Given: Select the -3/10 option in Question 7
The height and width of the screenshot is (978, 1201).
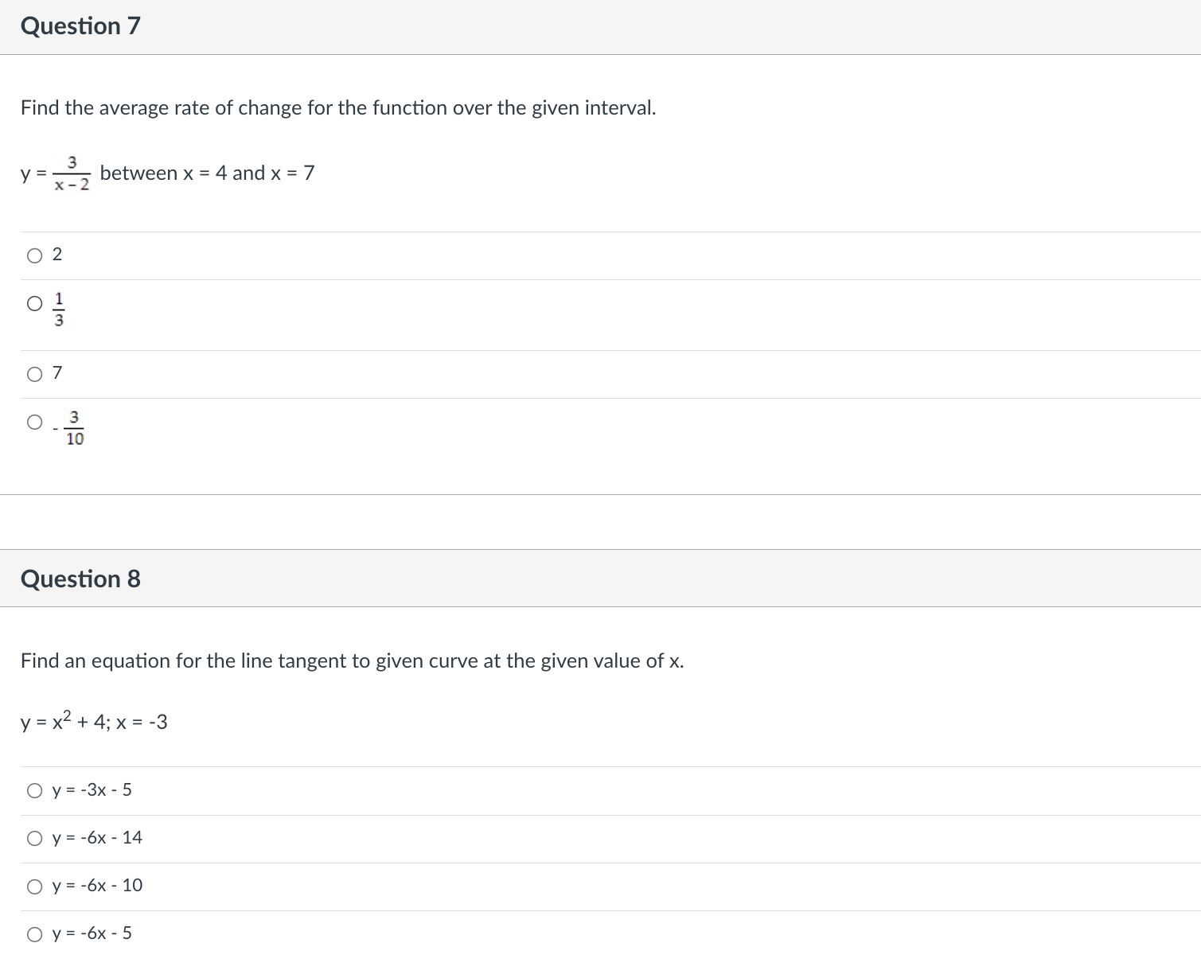Looking at the screenshot, I should pos(35,422).
